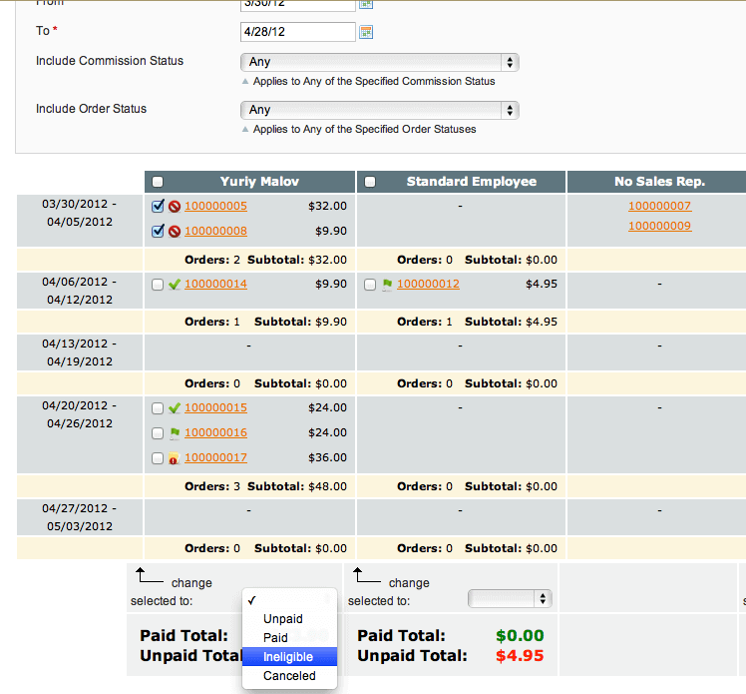Click the green checkmark icon next to order 100000015
The width and height of the screenshot is (746, 694).
(x=175, y=408)
